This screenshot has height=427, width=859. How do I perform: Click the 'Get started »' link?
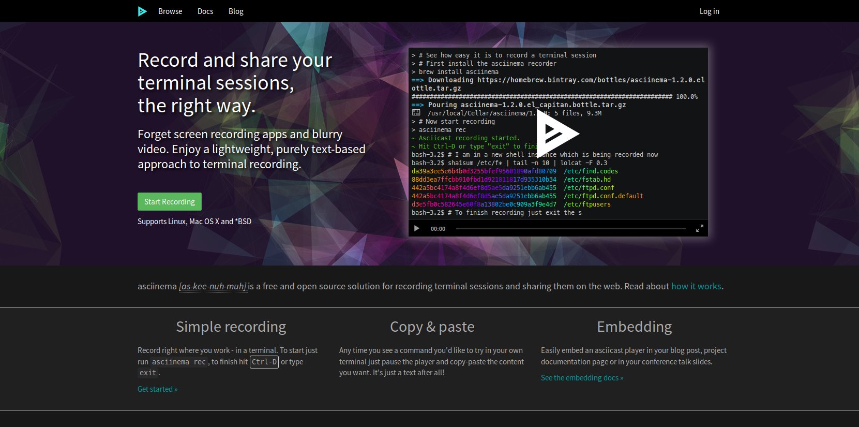tap(158, 389)
